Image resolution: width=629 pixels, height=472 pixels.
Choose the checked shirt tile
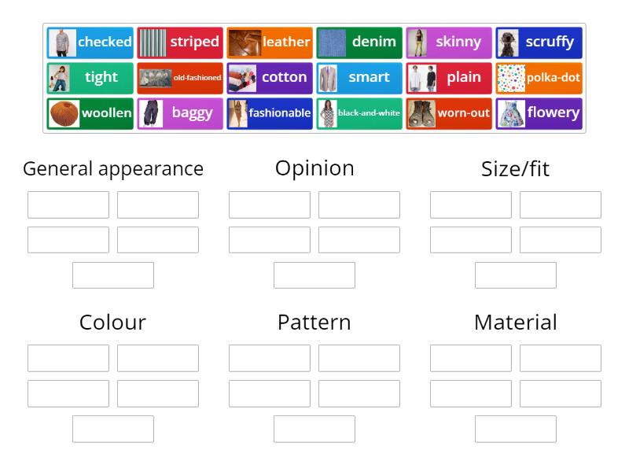(89, 42)
